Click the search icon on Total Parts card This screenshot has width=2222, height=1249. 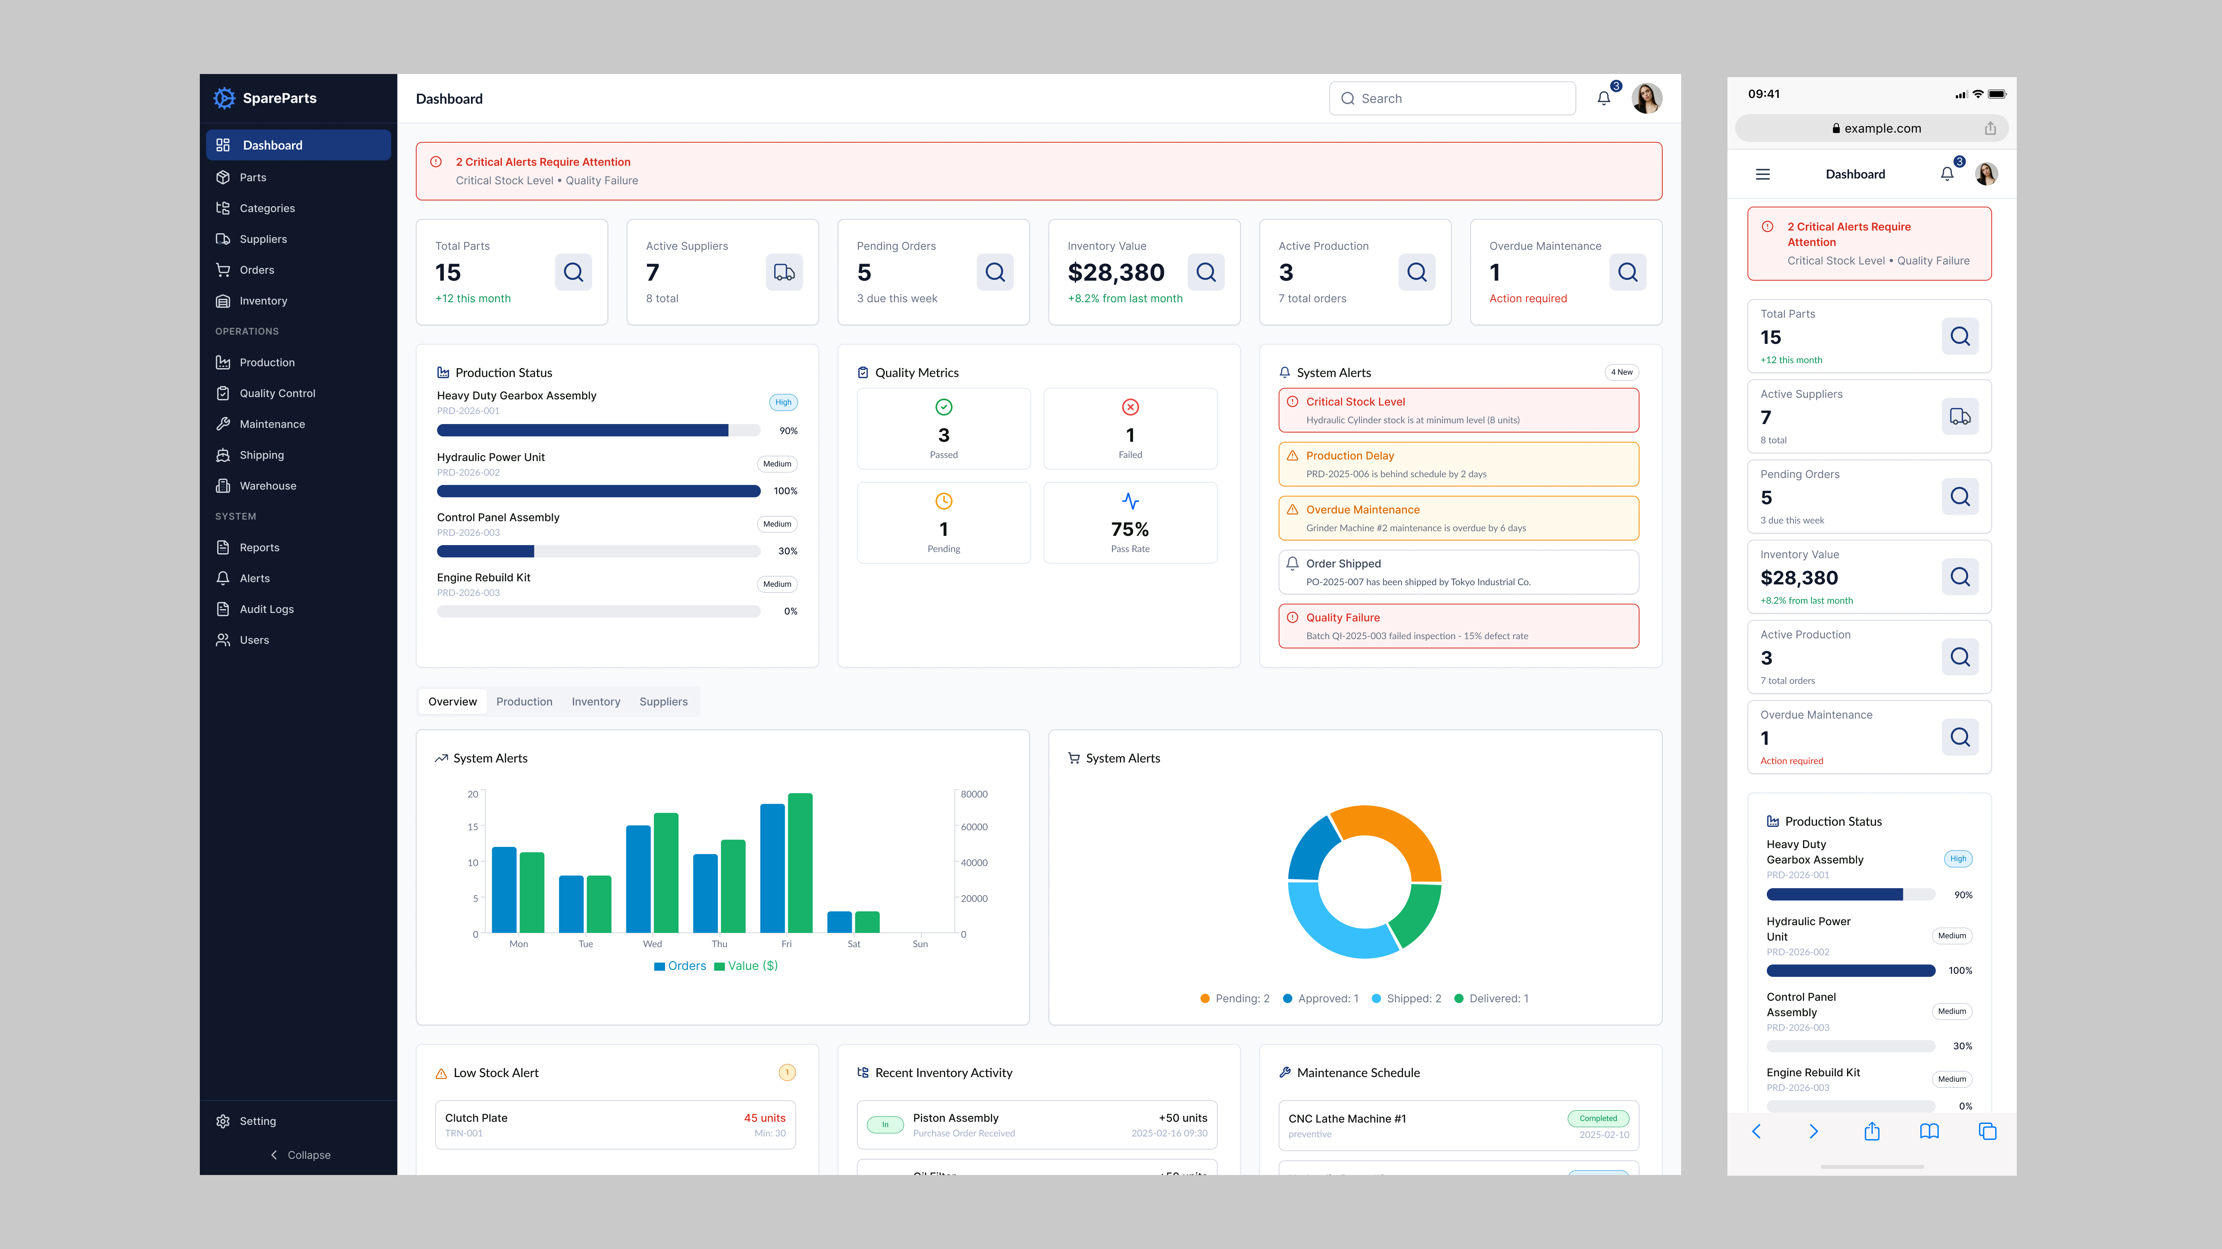(x=574, y=273)
